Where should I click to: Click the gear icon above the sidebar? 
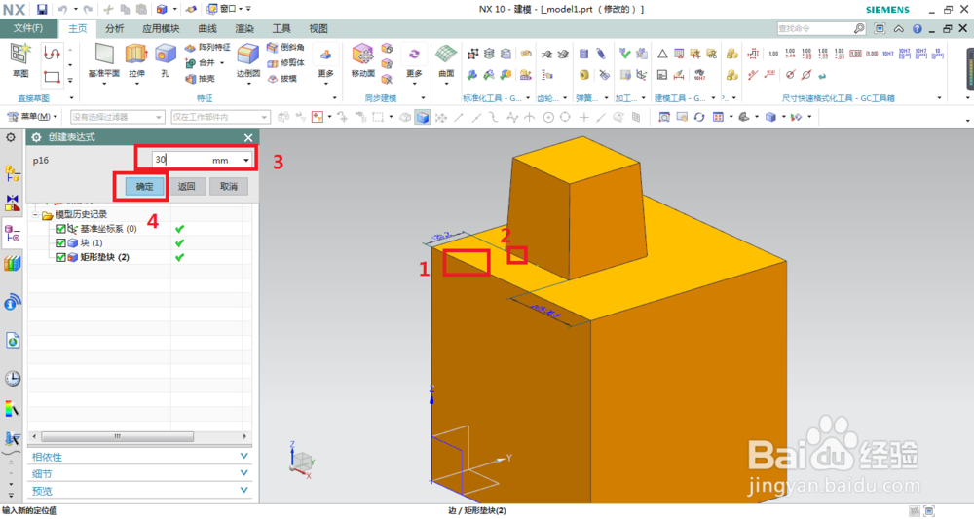tap(11, 137)
